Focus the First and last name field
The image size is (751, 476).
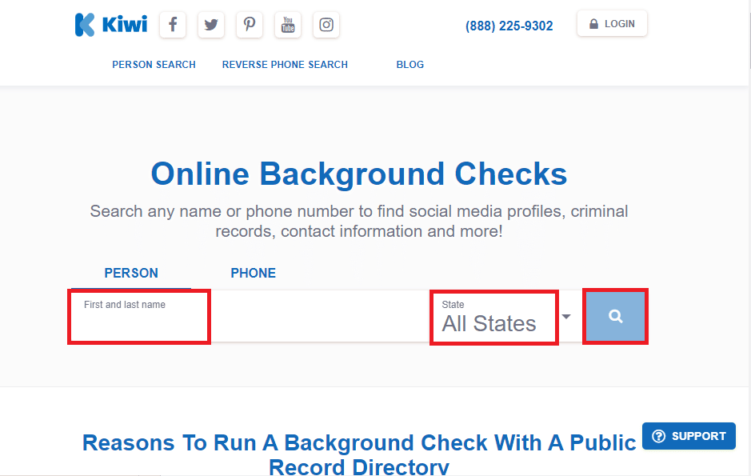pyautogui.click(x=249, y=316)
